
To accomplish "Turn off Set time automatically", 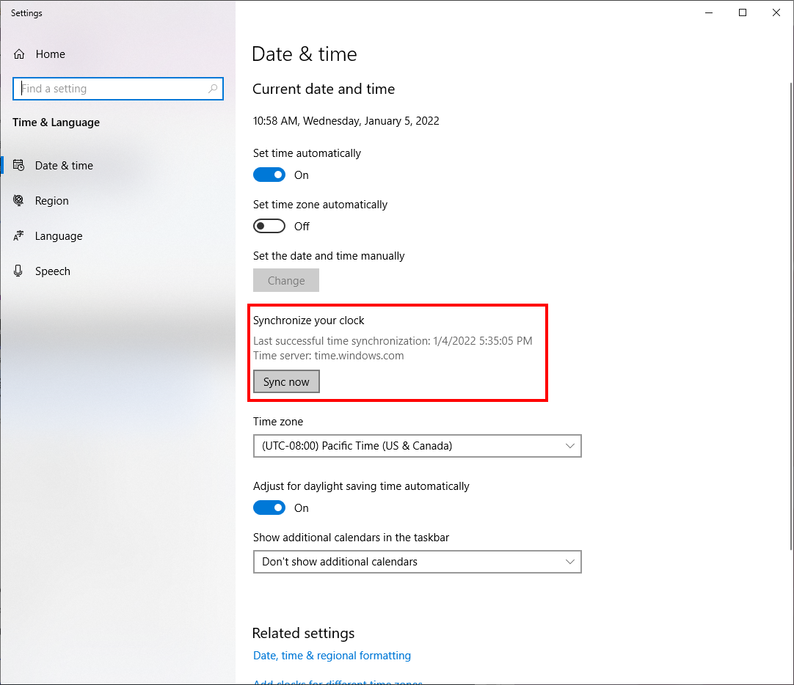I will [x=269, y=175].
